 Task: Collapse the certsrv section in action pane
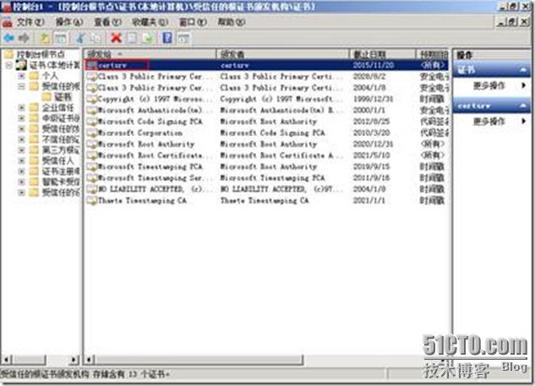(x=523, y=106)
